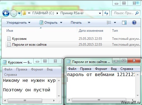
Task: Select ГЛАВНЫЙ (C:) in address path
Action: (x=43, y=13)
